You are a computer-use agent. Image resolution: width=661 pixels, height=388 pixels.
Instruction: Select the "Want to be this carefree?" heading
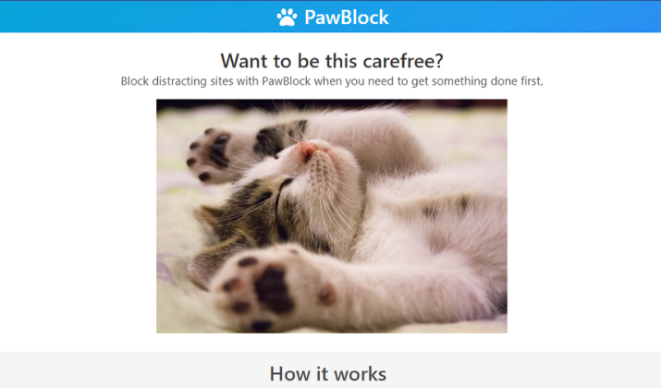pos(332,61)
